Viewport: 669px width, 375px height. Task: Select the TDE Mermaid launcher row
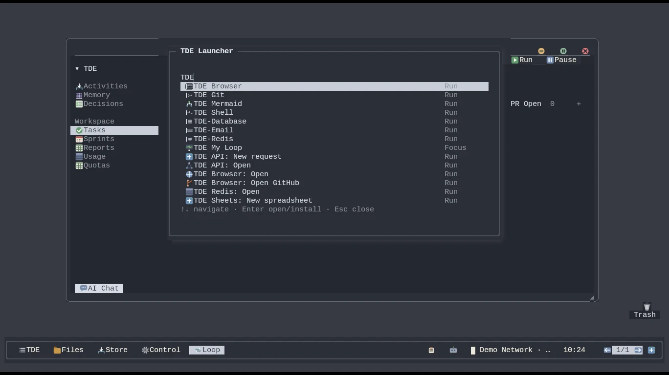pos(334,104)
